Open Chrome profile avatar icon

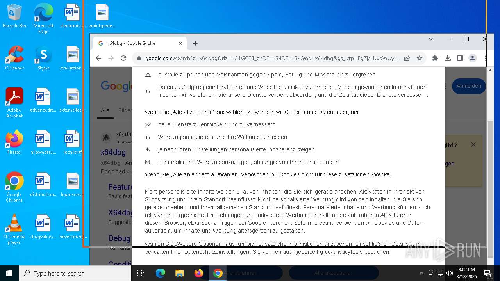[x=473, y=58]
